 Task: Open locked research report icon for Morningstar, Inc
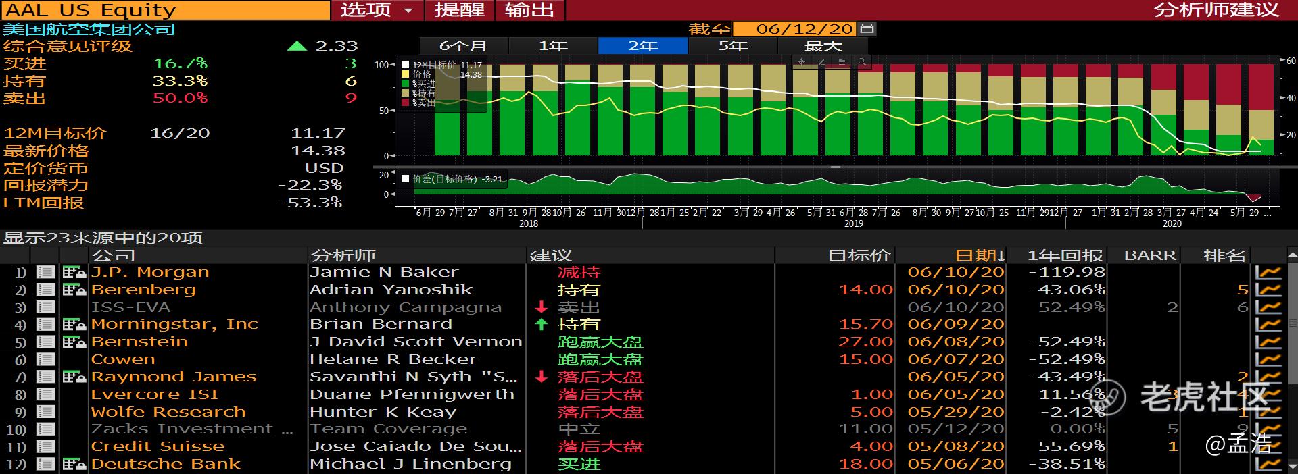pos(74,325)
